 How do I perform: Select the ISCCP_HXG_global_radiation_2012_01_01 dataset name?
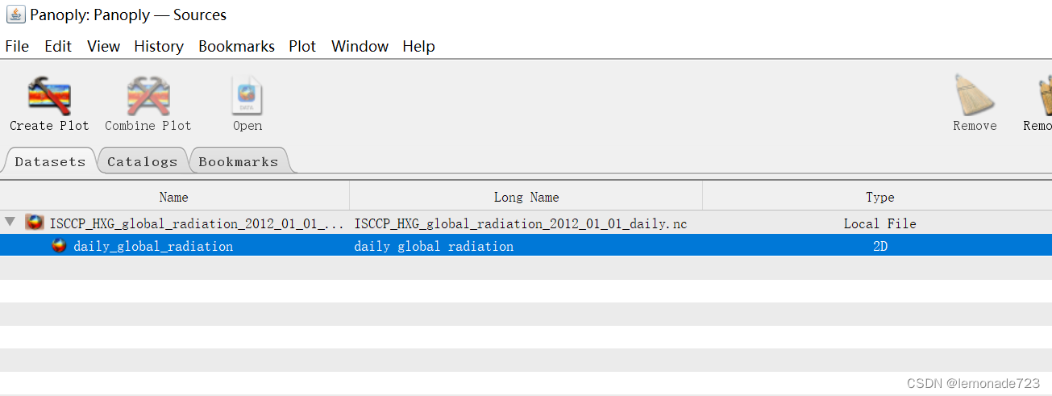[x=198, y=223]
